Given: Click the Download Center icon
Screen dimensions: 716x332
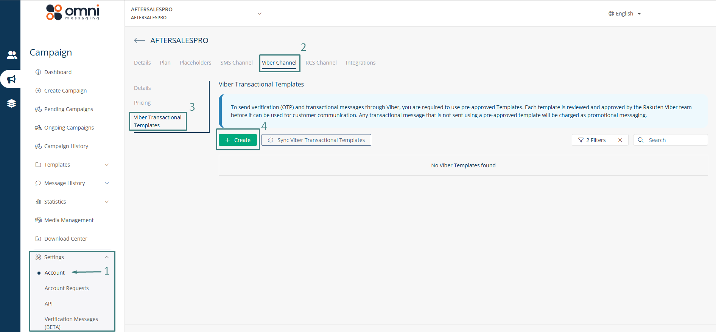Looking at the screenshot, I should click(x=38, y=239).
